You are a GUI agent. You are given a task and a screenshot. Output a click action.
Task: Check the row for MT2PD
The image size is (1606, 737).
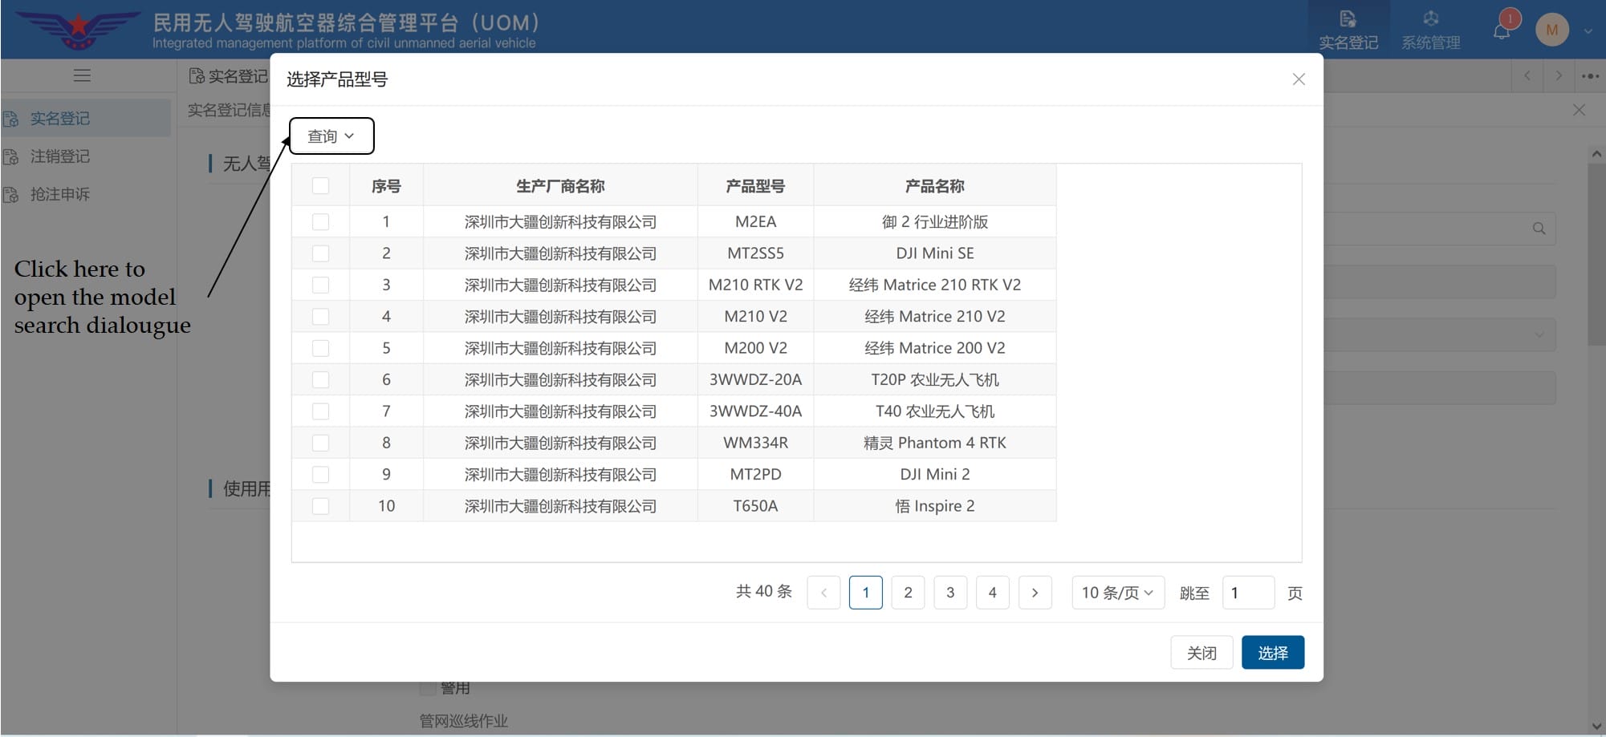click(x=320, y=474)
